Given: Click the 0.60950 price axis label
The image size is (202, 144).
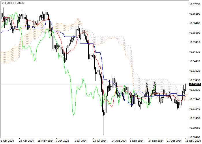Looking at the screenshot, I should click(195, 128).
